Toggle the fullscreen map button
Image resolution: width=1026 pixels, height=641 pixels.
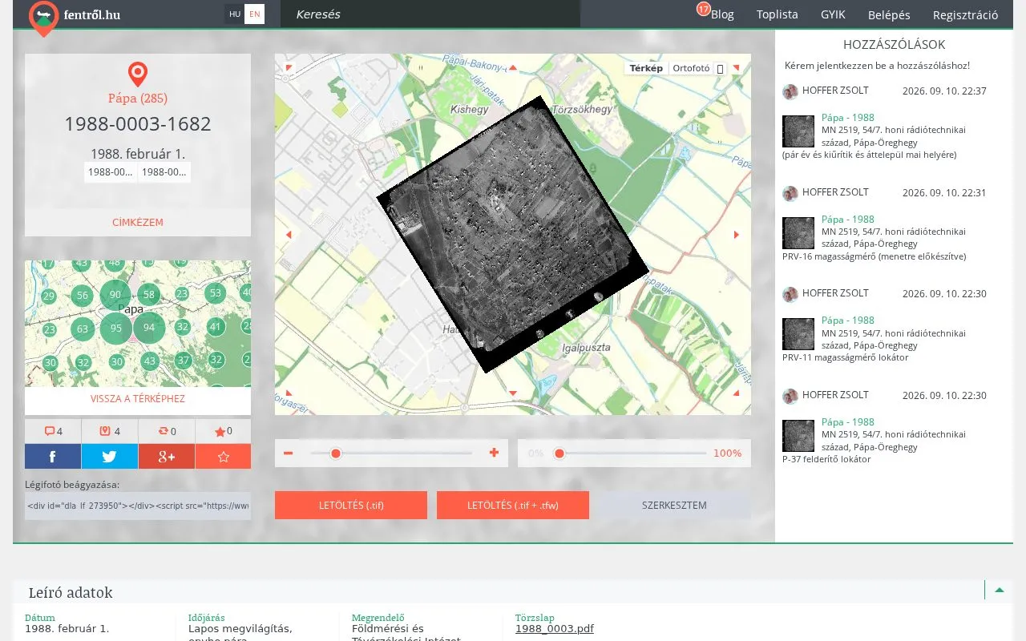(x=720, y=69)
